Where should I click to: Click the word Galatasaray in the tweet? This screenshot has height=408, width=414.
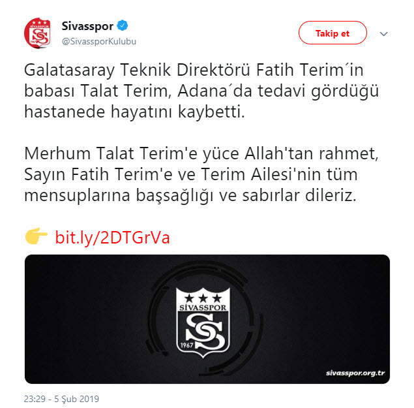click(70, 71)
